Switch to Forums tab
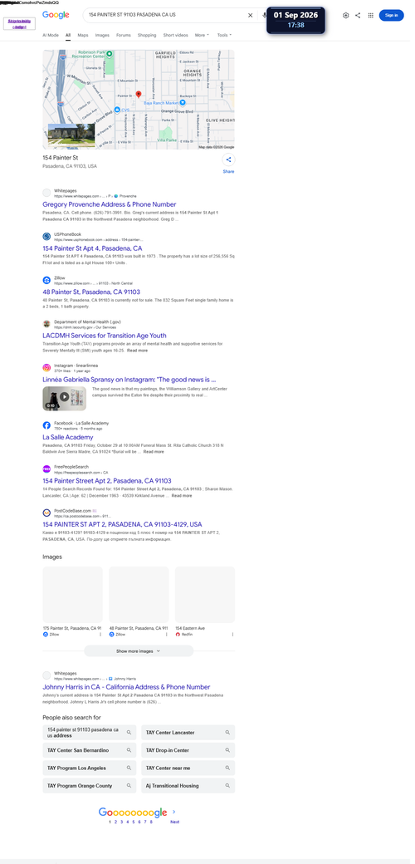415x864 pixels. coord(124,35)
